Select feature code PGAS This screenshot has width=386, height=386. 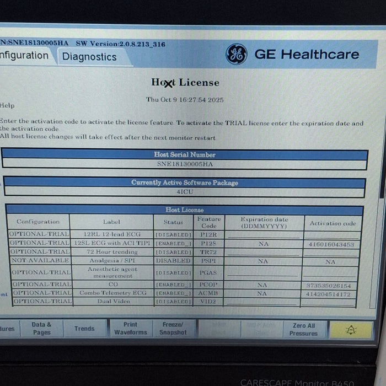click(208, 272)
